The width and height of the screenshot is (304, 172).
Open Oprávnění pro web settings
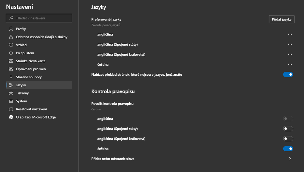pos(30,69)
